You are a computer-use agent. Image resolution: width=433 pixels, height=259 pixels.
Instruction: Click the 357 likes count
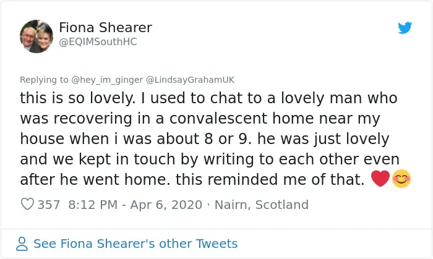point(49,205)
